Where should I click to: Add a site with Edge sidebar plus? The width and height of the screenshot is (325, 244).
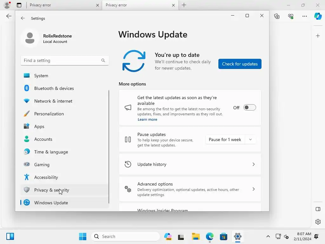318,36
